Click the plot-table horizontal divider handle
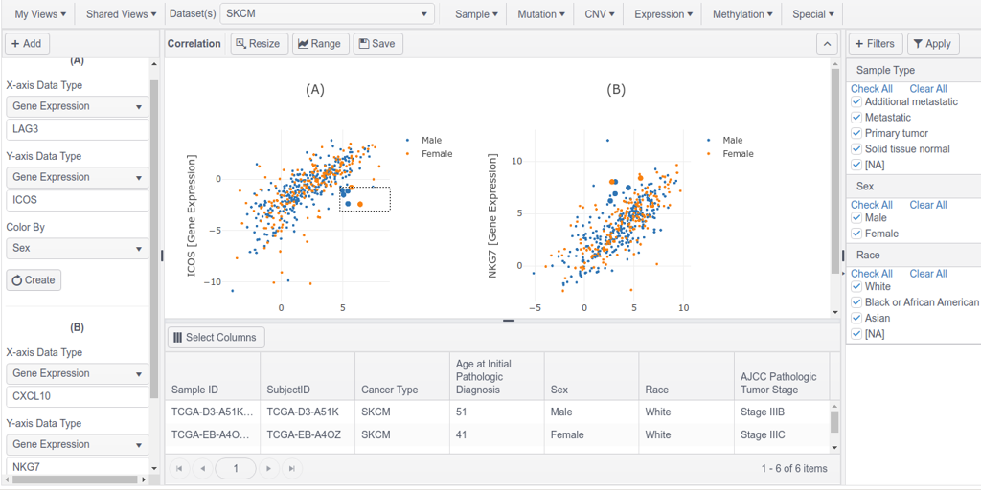 [x=509, y=321]
